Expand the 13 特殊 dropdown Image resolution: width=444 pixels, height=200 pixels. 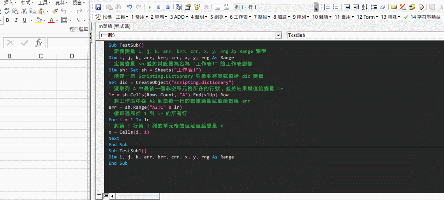(x=391, y=17)
